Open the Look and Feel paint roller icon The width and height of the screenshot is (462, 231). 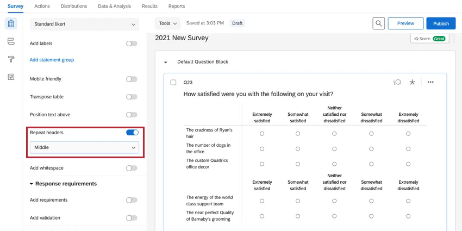(x=11, y=59)
